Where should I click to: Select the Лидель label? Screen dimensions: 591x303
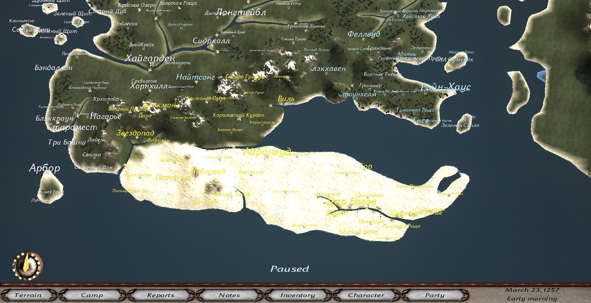pos(97,140)
